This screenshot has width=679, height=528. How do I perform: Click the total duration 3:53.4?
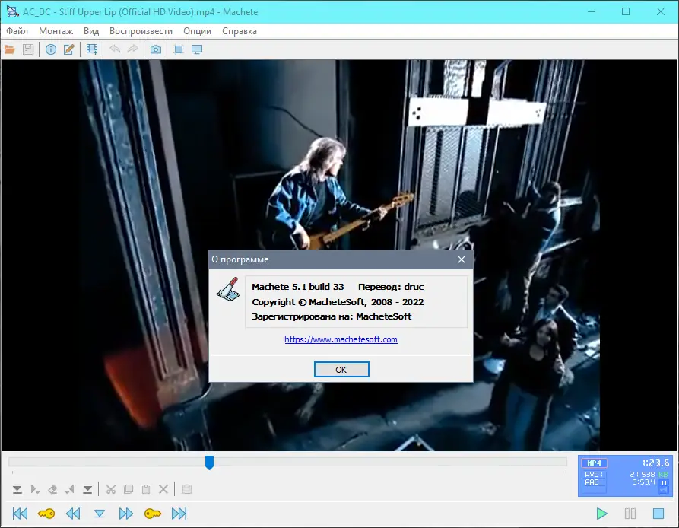tap(643, 482)
